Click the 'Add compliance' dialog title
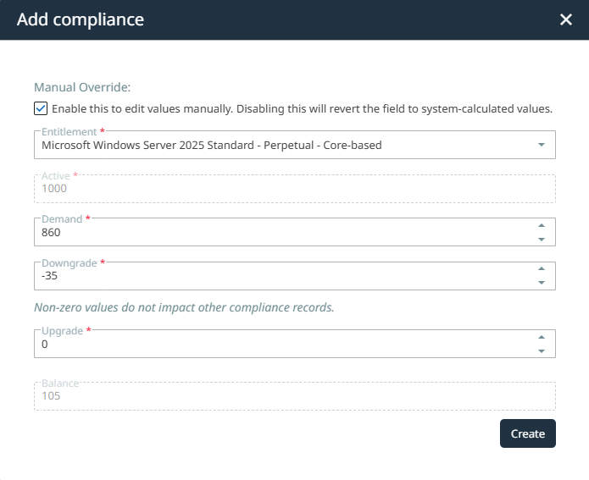Image resolution: width=589 pixels, height=480 pixels. (x=81, y=19)
